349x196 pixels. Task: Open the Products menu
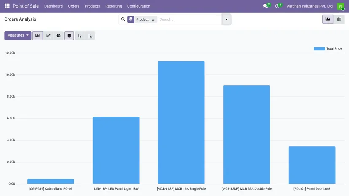click(x=92, y=6)
